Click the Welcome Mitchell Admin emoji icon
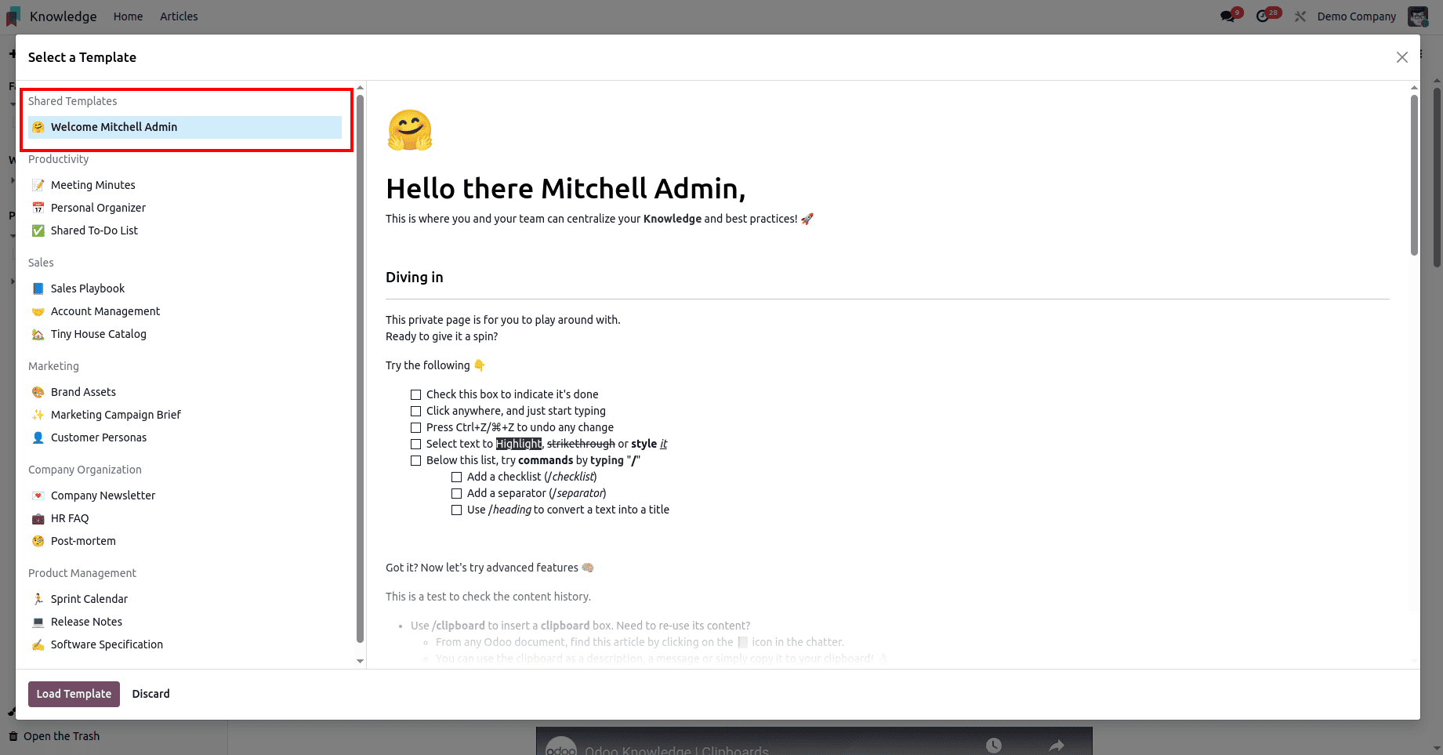 coord(38,127)
